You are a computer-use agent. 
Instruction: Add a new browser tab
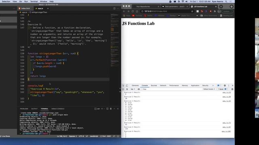[x=221, y=6]
